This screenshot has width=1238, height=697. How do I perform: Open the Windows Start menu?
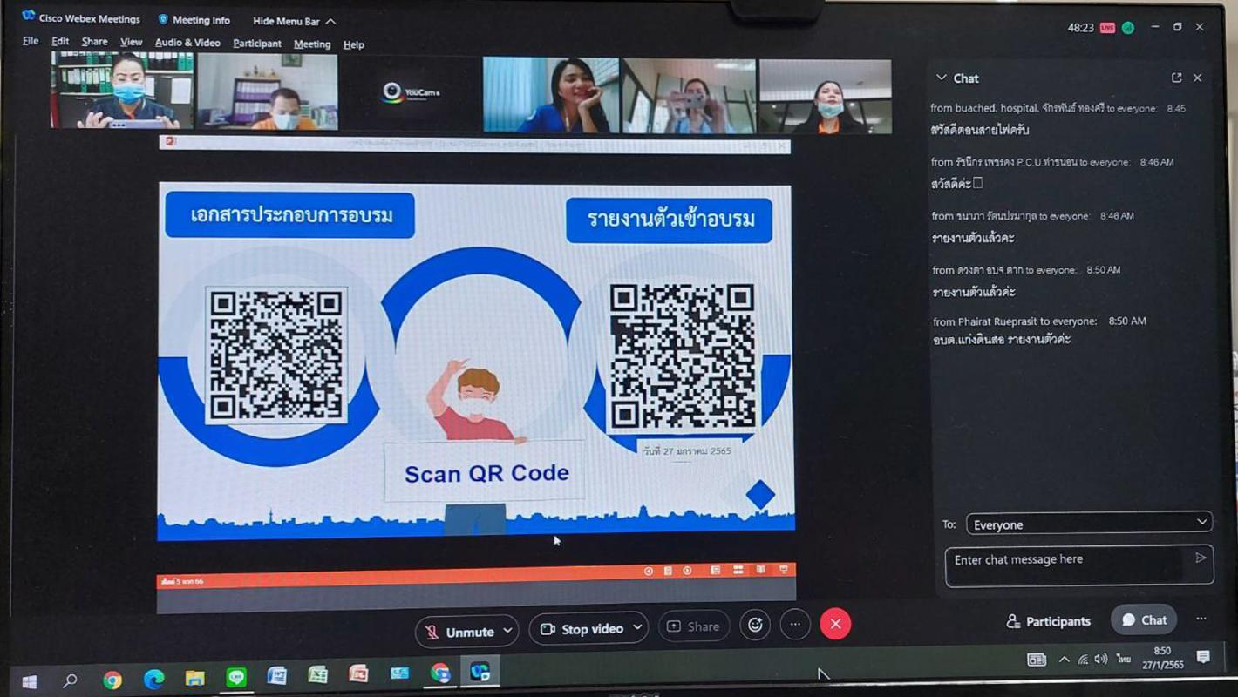[x=28, y=680]
